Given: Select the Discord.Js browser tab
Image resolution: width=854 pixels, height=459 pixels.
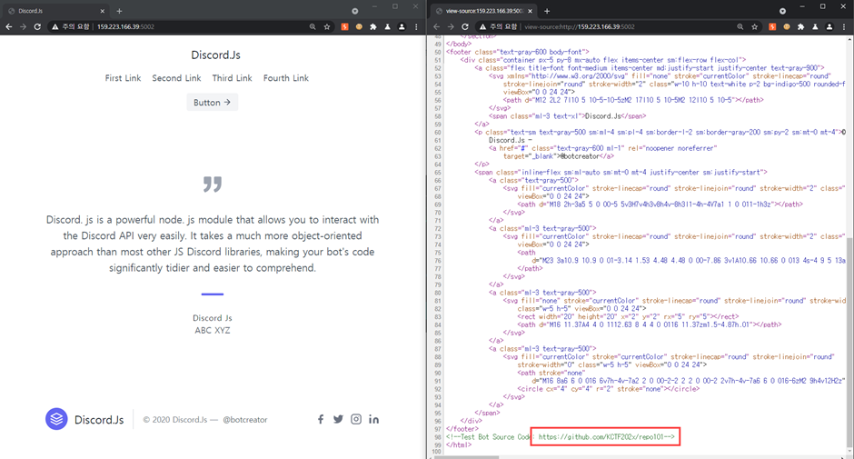Looking at the screenshot, I should (56, 11).
